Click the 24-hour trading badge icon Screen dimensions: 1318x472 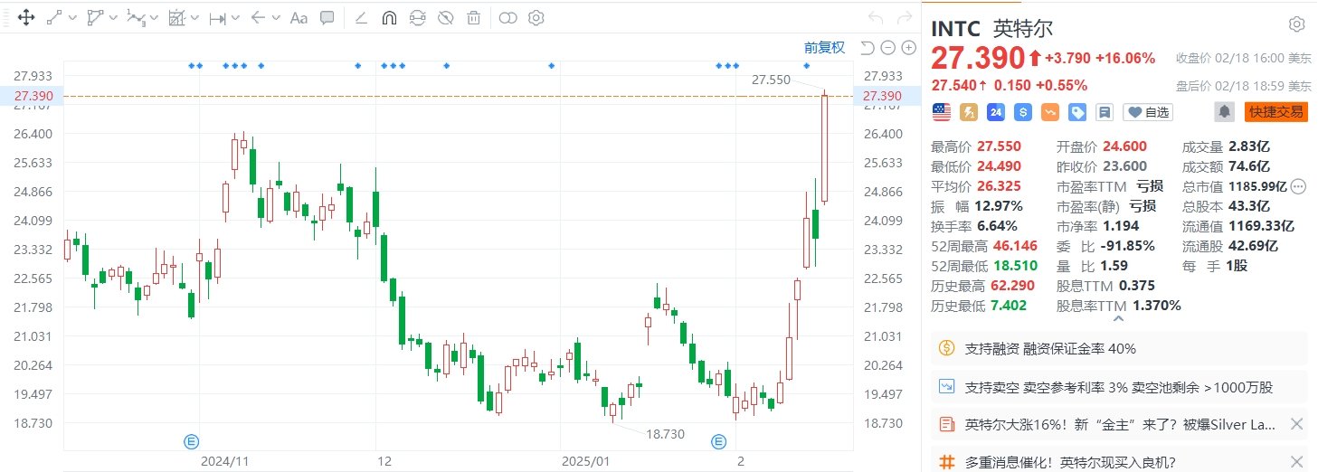(x=996, y=112)
